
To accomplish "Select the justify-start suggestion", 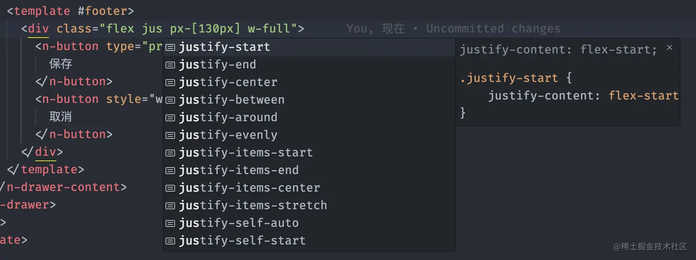I will point(309,47).
